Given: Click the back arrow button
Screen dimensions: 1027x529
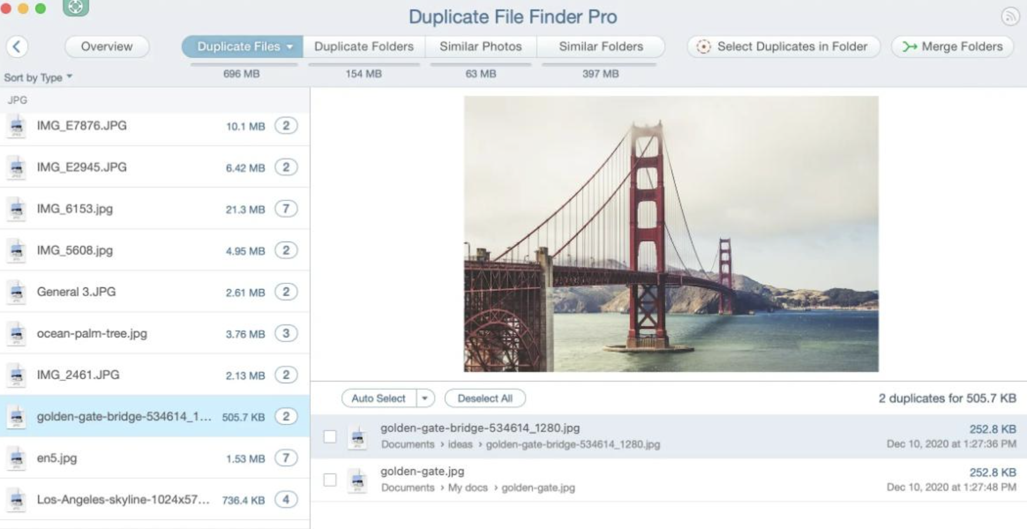Looking at the screenshot, I should click(x=17, y=46).
